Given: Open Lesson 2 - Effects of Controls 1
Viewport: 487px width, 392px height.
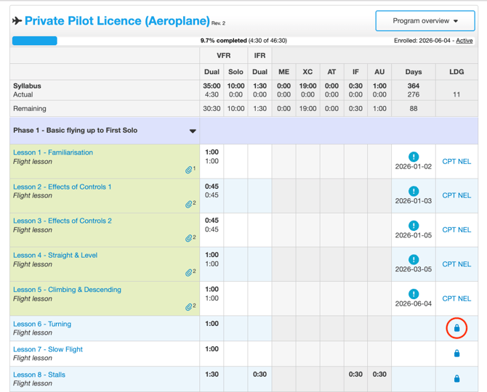Looking at the screenshot, I should coord(62,187).
